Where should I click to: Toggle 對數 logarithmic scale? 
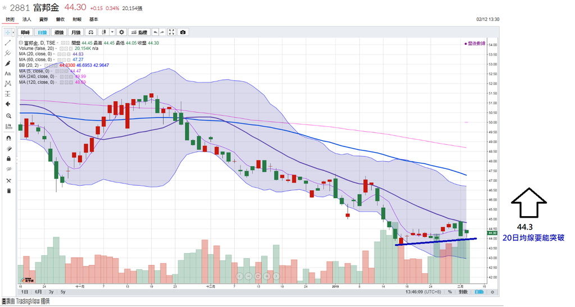(463, 292)
